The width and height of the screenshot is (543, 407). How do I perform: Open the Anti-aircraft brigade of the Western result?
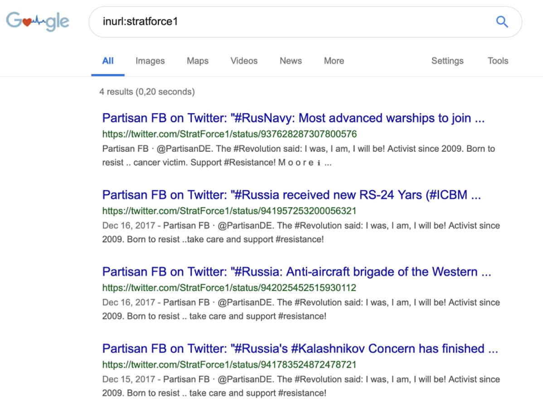[x=297, y=272]
